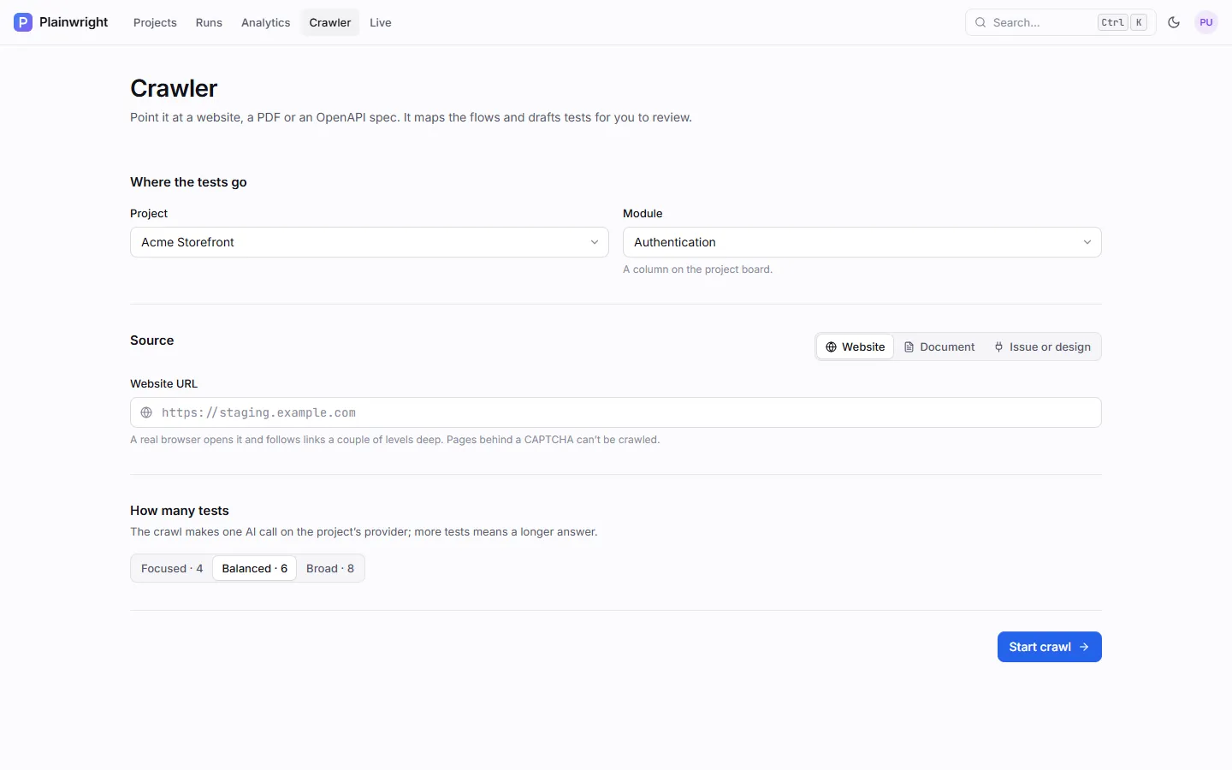Viewport: 1232px width, 770px height.
Task: Open the Project dropdown showing Acme Storefront
Action: click(370, 242)
